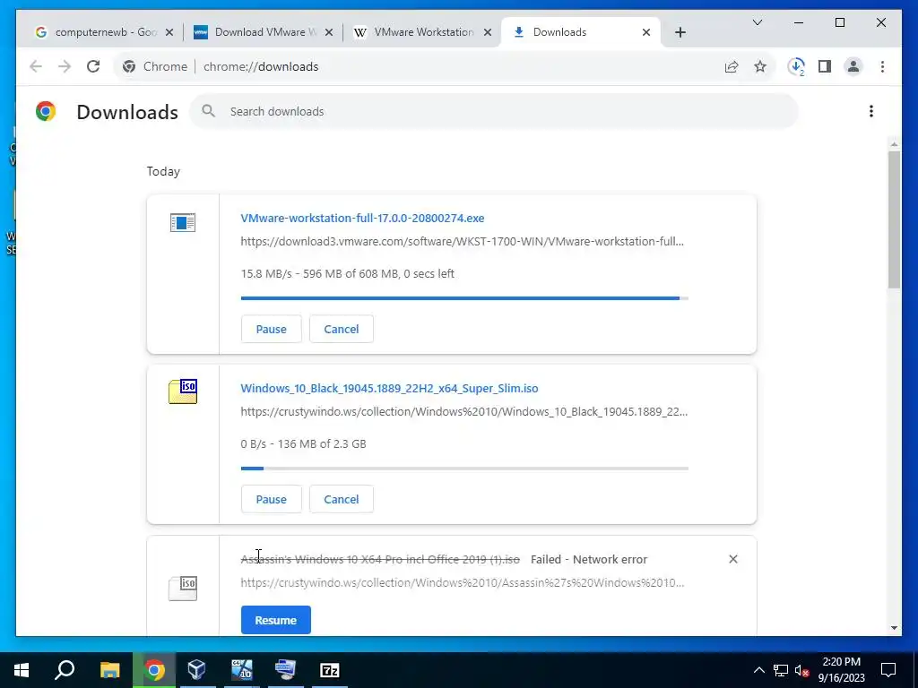Click the Chrome logo beside Downloads title
The width and height of the screenshot is (918, 688).
point(46,111)
